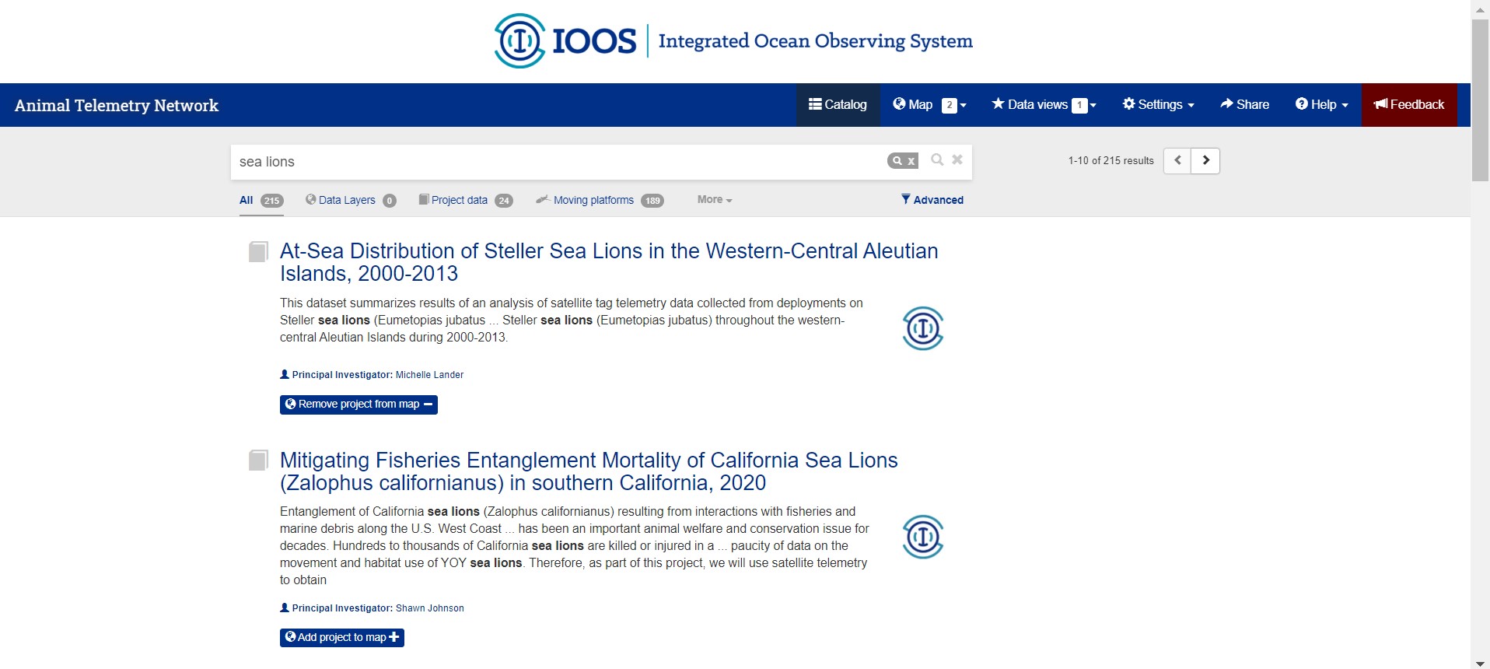Switch to the Moving platforms tab
The image size is (1490, 669).
point(593,200)
